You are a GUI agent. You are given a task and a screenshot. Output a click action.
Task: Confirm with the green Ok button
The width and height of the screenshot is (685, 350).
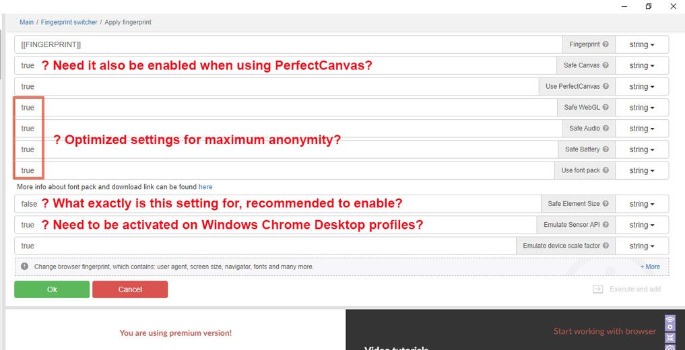(x=52, y=289)
